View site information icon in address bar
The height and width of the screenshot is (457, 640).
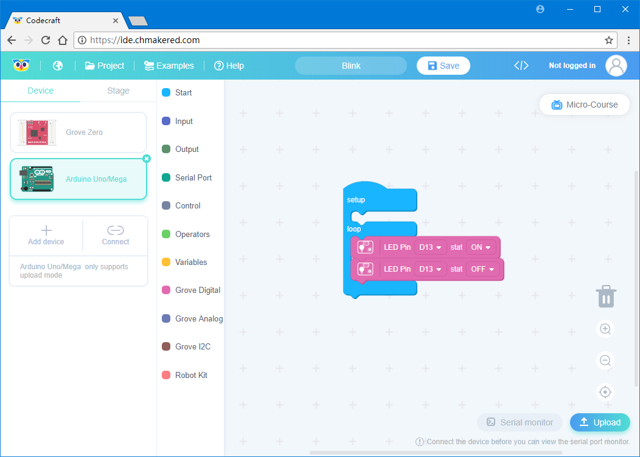(82, 40)
